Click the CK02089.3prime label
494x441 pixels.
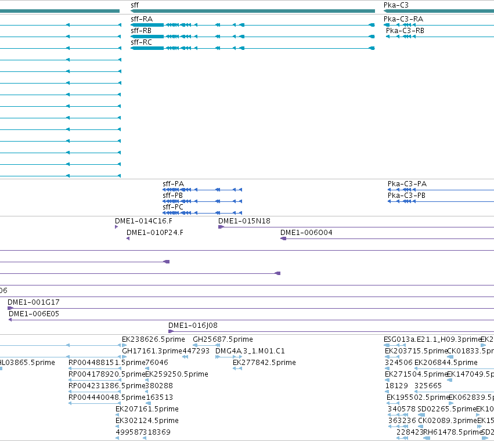click(x=448, y=421)
